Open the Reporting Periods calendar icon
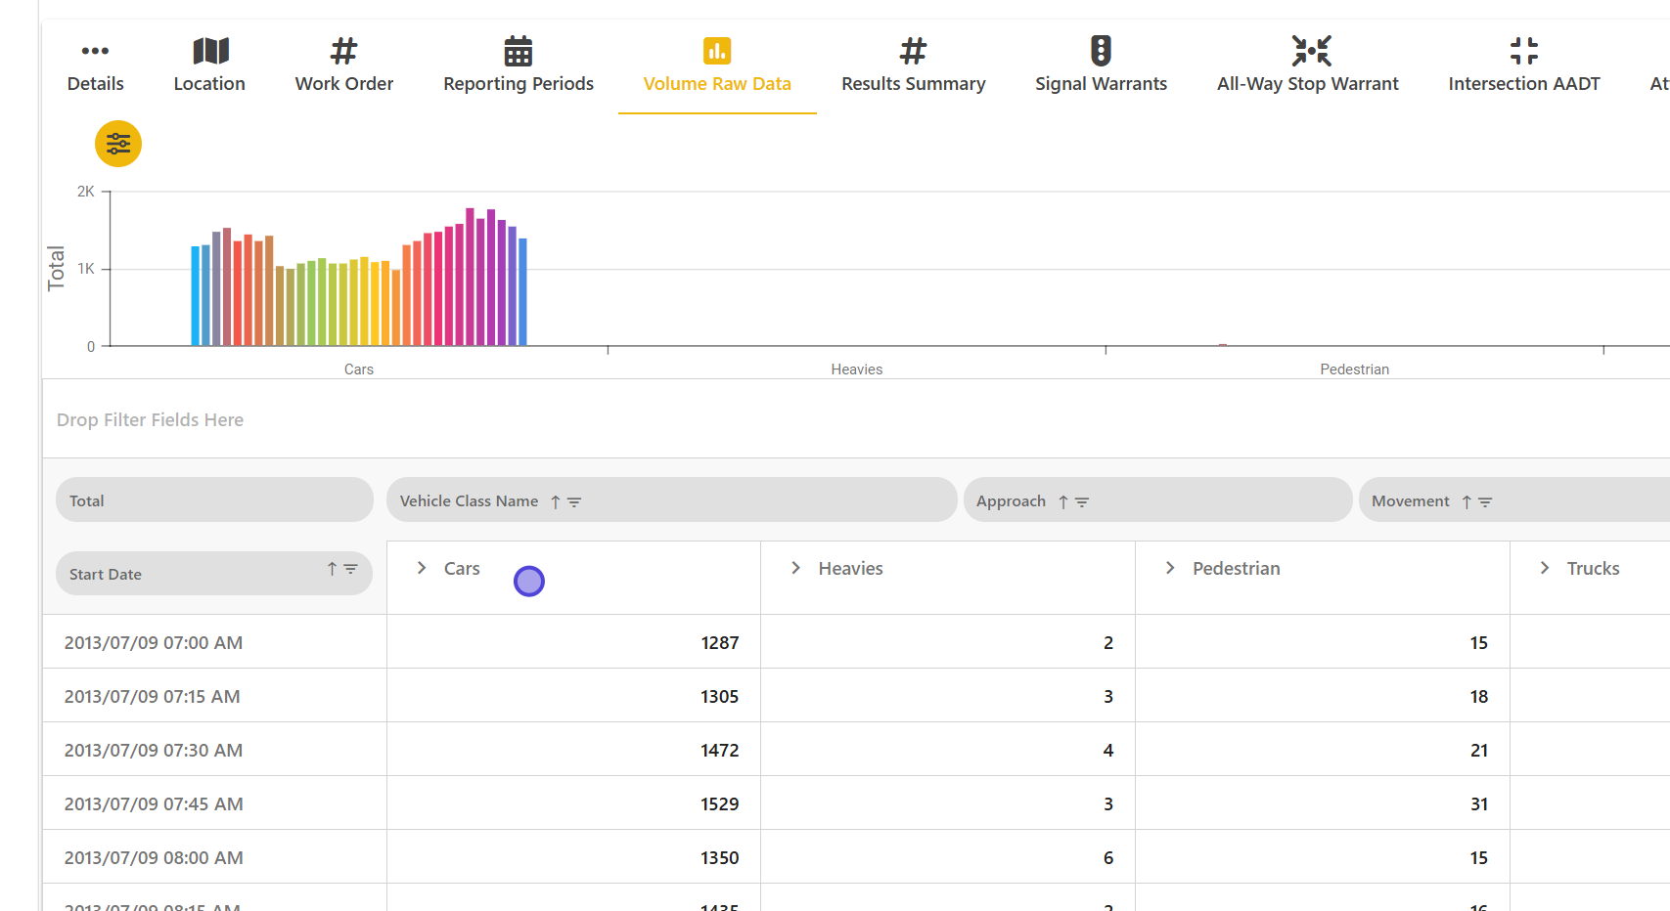The width and height of the screenshot is (1670, 911). pos(518,51)
